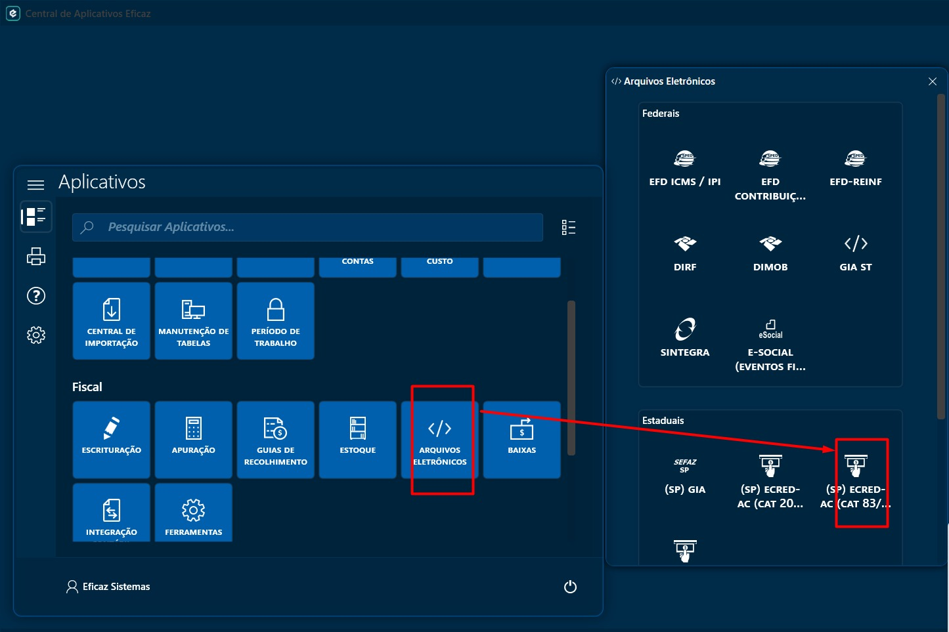Click the Eficaz Sistemas user account
Viewport: 949px width, 632px height.
pyautogui.click(x=108, y=587)
